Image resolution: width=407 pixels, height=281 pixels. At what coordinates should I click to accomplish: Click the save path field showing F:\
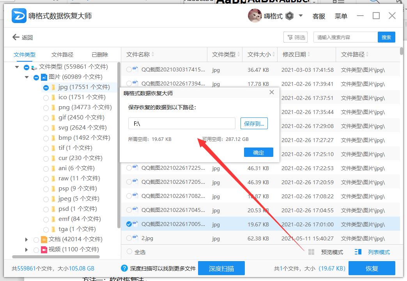[x=182, y=123]
